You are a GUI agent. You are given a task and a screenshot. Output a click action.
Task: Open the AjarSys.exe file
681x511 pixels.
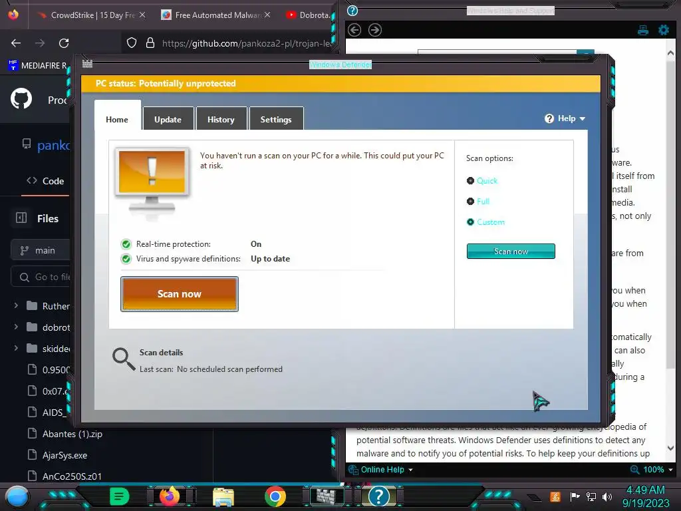point(65,455)
